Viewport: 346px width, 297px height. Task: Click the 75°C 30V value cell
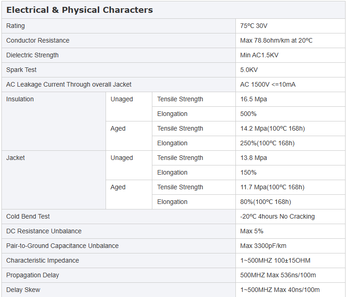[290, 26]
